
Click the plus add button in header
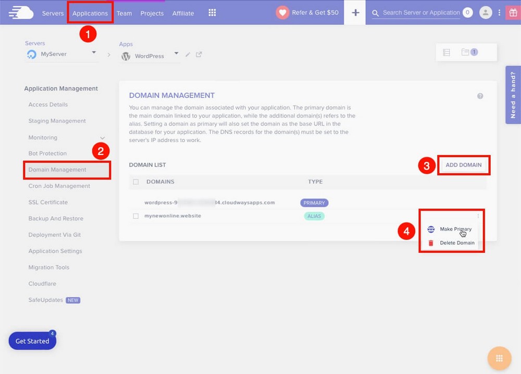click(355, 12)
